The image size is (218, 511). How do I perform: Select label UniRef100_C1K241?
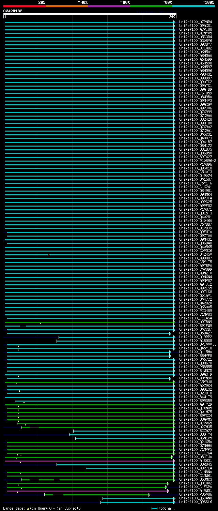[196, 187]
